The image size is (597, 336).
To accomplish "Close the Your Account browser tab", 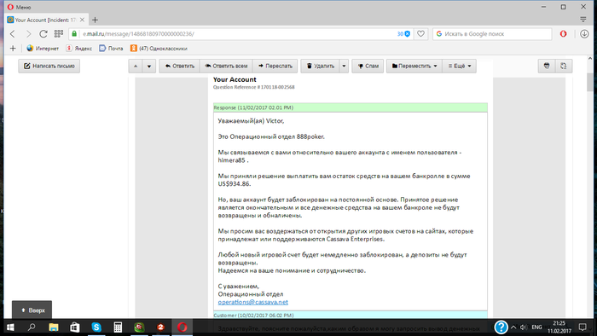I will click(x=82, y=20).
